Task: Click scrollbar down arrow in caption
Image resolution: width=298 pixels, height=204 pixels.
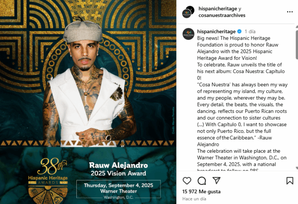Action: [x=297, y=168]
